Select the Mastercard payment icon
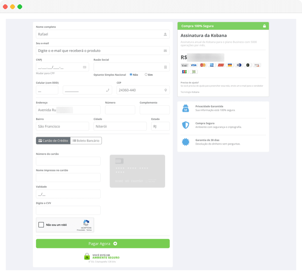 (x=202, y=65)
